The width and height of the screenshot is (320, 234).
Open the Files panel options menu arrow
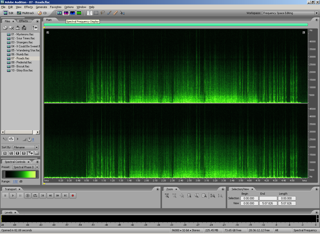click(37, 21)
